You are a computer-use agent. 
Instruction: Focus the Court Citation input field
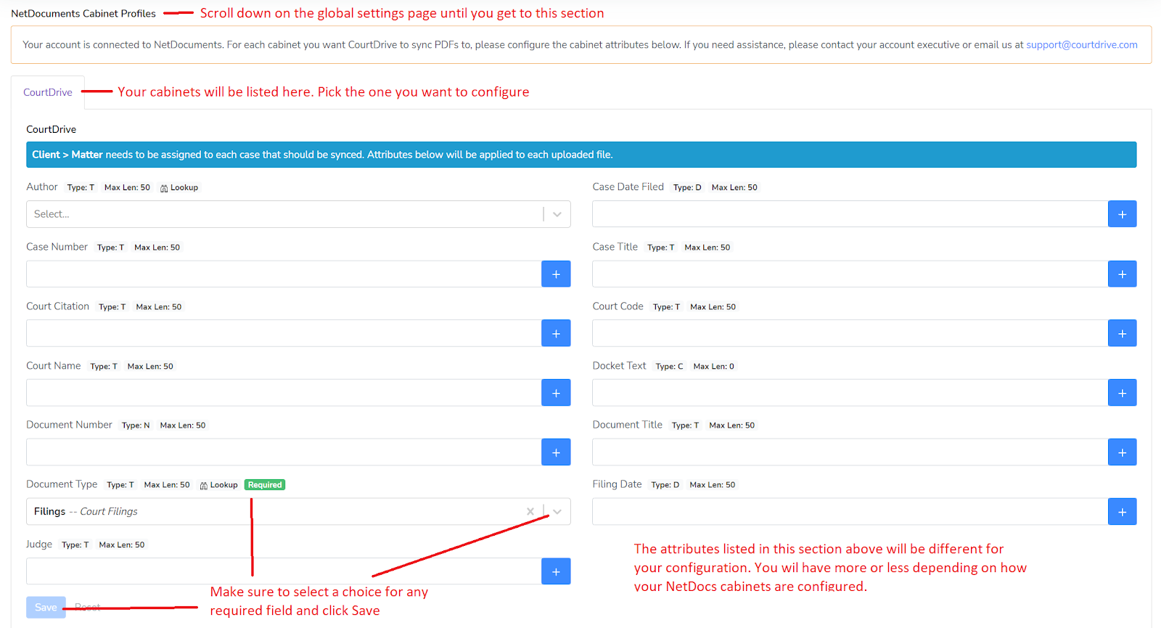(284, 333)
